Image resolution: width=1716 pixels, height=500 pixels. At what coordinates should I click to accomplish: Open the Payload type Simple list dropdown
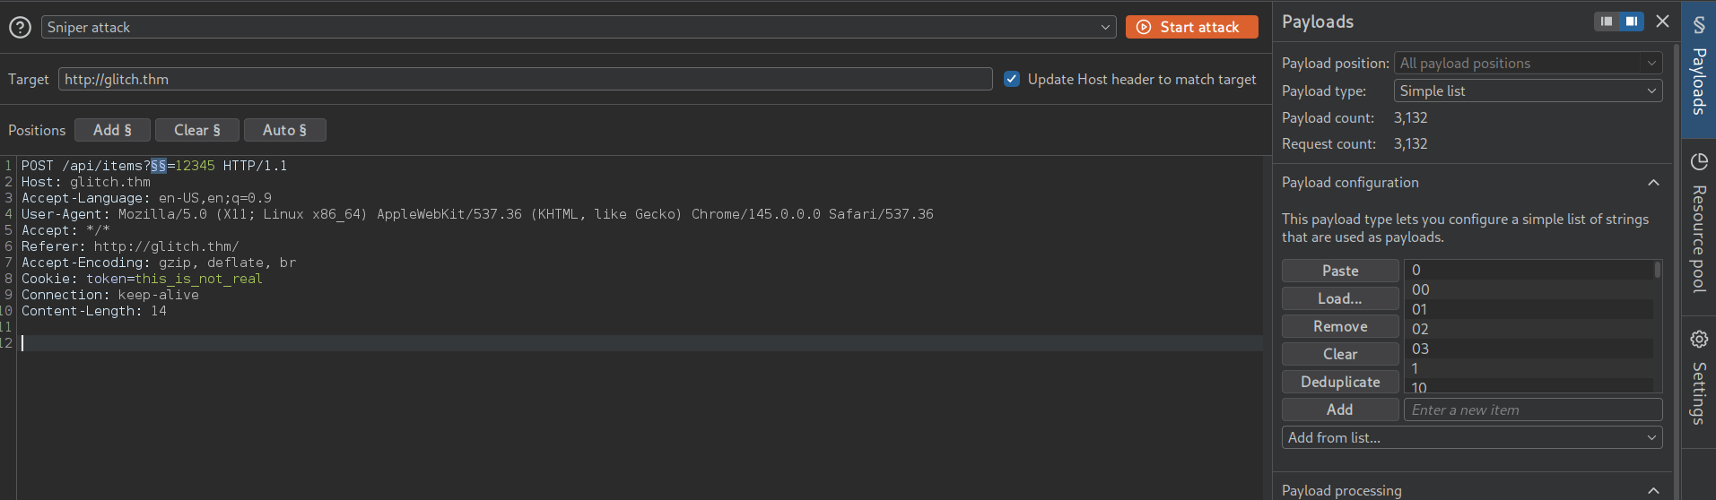(1528, 91)
